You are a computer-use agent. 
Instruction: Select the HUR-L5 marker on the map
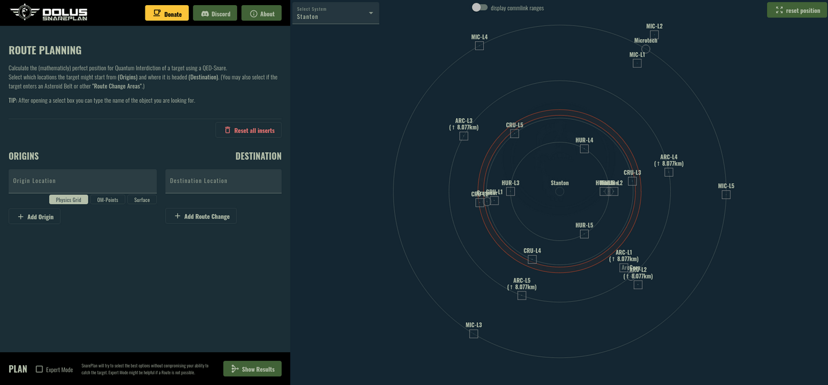pyautogui.click(x=584, y=234)
